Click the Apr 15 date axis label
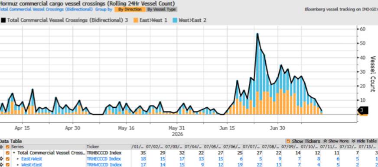378x167 pixels. point(22,128)
